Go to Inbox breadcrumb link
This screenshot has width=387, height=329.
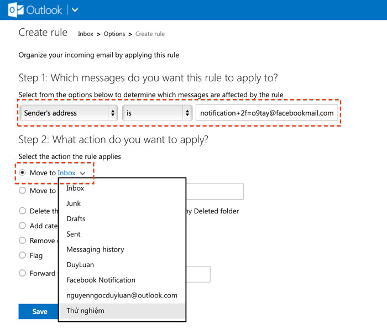86,34
